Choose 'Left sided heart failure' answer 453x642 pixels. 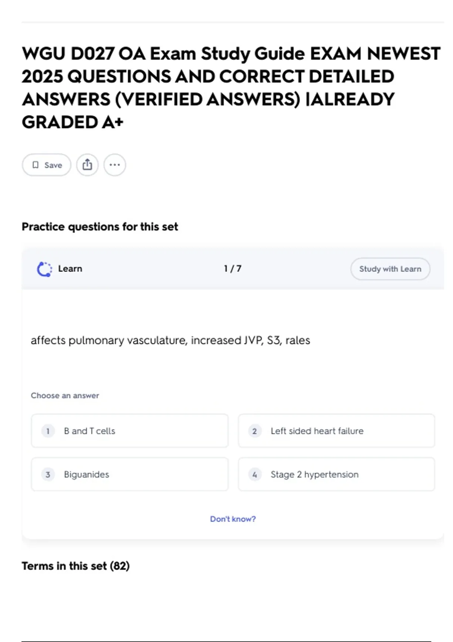click(336, 431)
